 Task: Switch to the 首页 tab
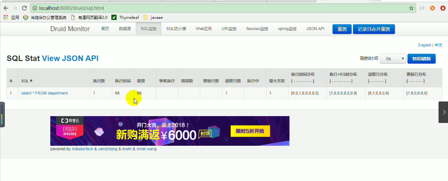click(105, 29)
